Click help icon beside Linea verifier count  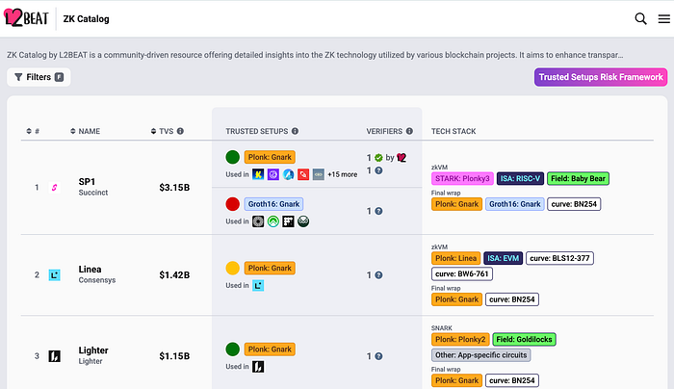379,274
